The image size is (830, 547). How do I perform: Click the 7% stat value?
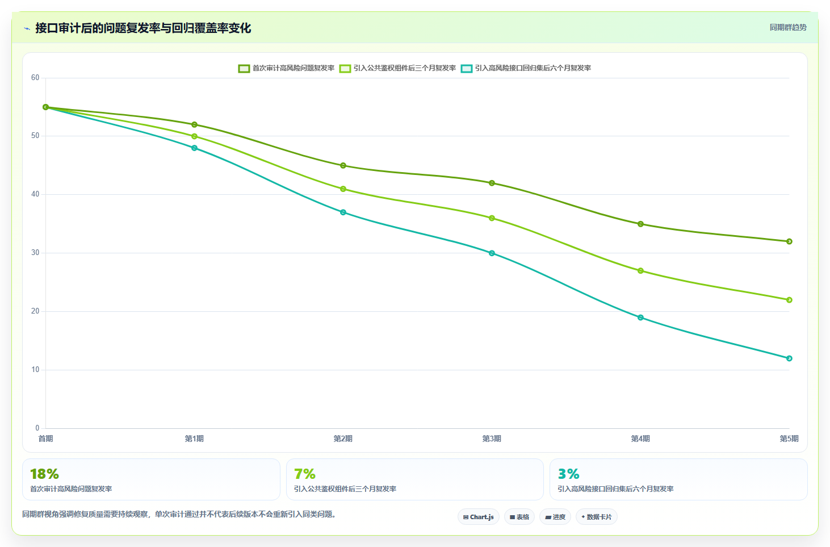coord(304,474)
